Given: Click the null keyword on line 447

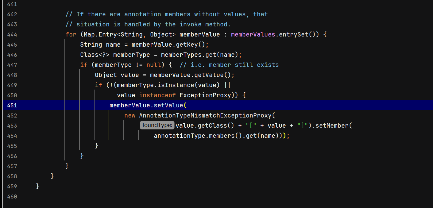Looking at the screenshot, I should [x=153, y=65].
